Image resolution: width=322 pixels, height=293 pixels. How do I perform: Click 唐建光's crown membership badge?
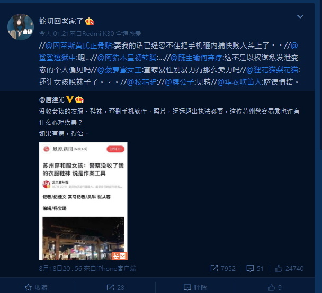click(79, 99)
